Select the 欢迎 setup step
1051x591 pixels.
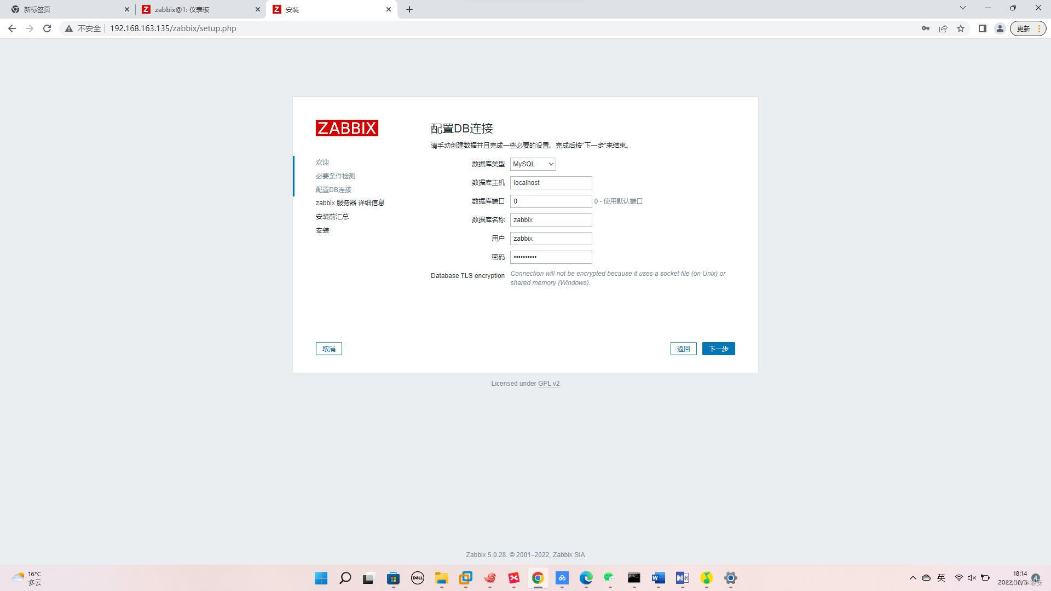coord(322,163)
